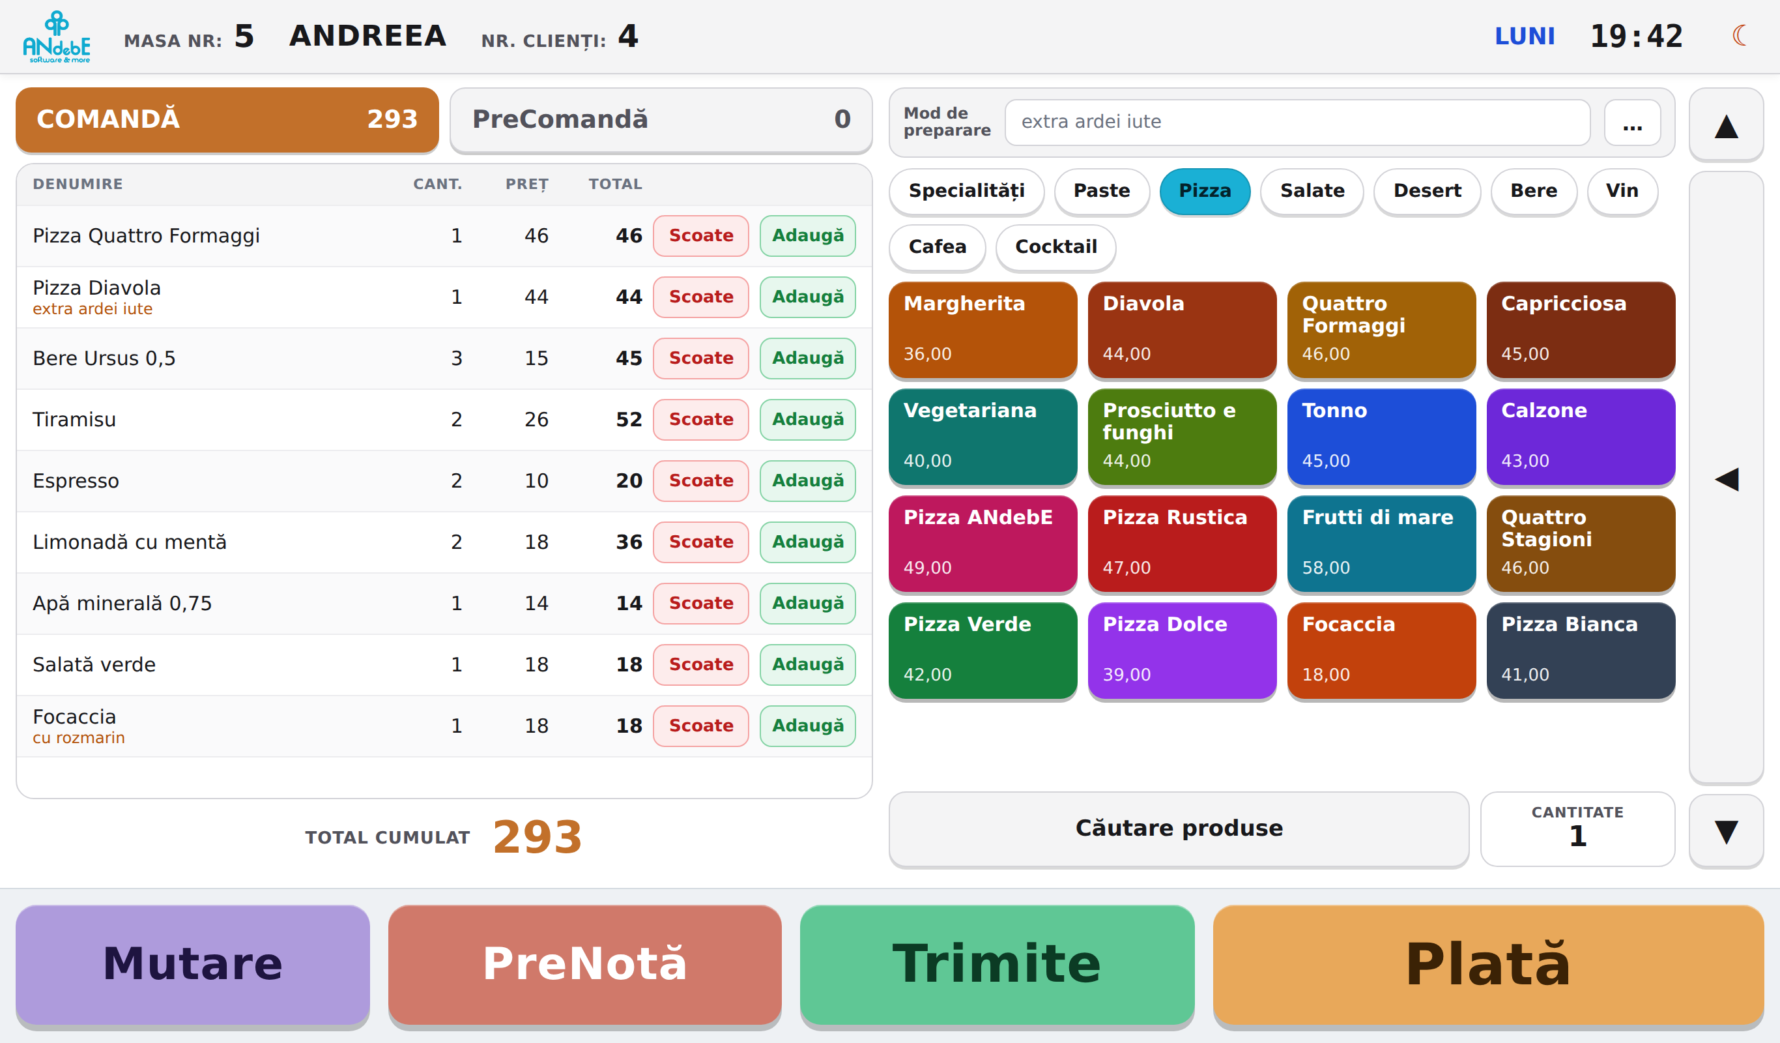Image resolution: width=1780 pixels, height=1043 pixels.
Task: Select the Specialități category
Action: [966, 191]
